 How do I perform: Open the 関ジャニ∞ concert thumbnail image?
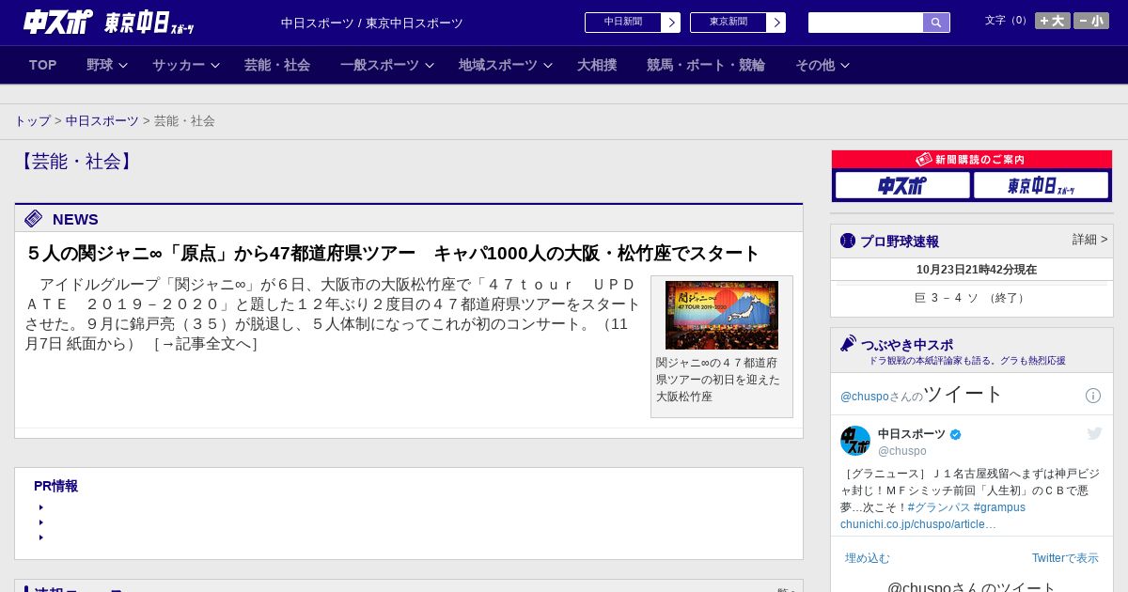pos(722,315)
